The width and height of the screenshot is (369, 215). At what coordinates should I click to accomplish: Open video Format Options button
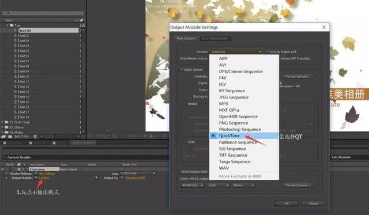pos(298,77)
